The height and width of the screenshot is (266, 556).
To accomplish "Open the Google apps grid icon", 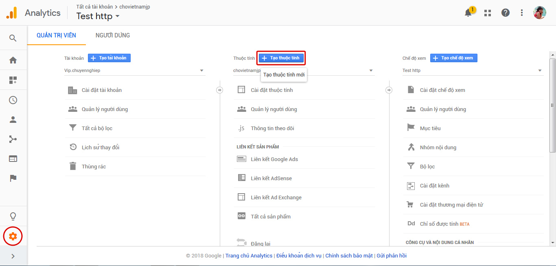I will pyautogui.click(x=488, y=13).
